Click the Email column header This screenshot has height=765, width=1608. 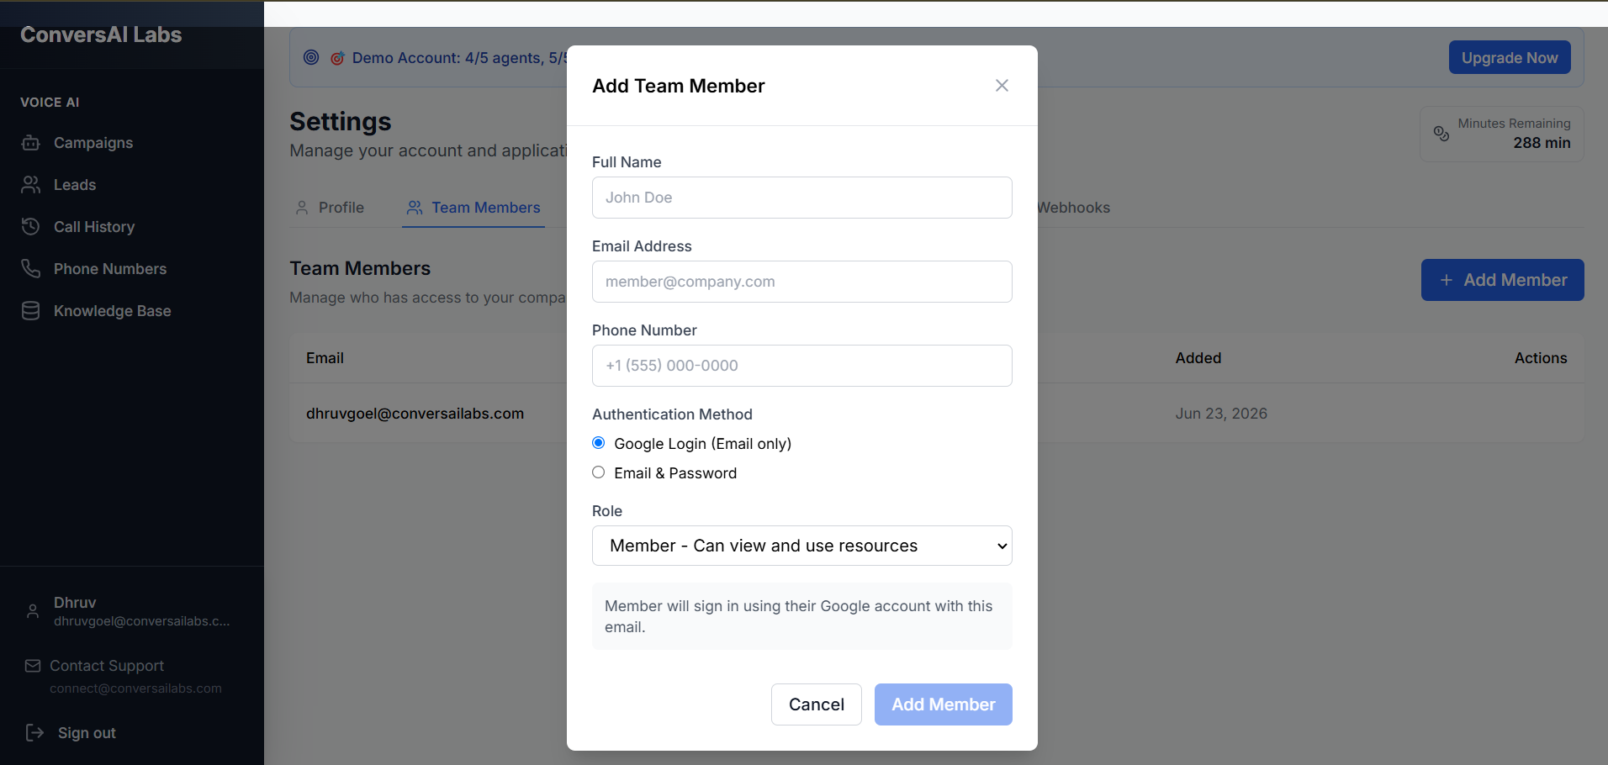coord(325,358)
